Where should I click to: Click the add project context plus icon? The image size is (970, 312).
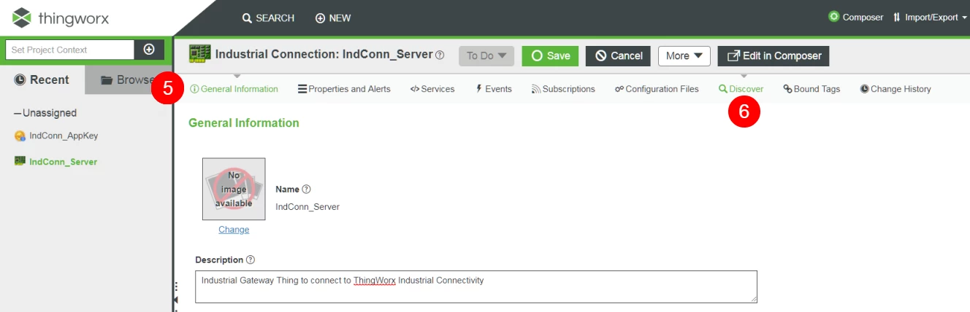click(149, 50)
